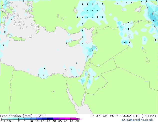Click the '50' legend scale label
Viewport: 158px width, 122px height.
pyautogui.click(x=77, y=121)
